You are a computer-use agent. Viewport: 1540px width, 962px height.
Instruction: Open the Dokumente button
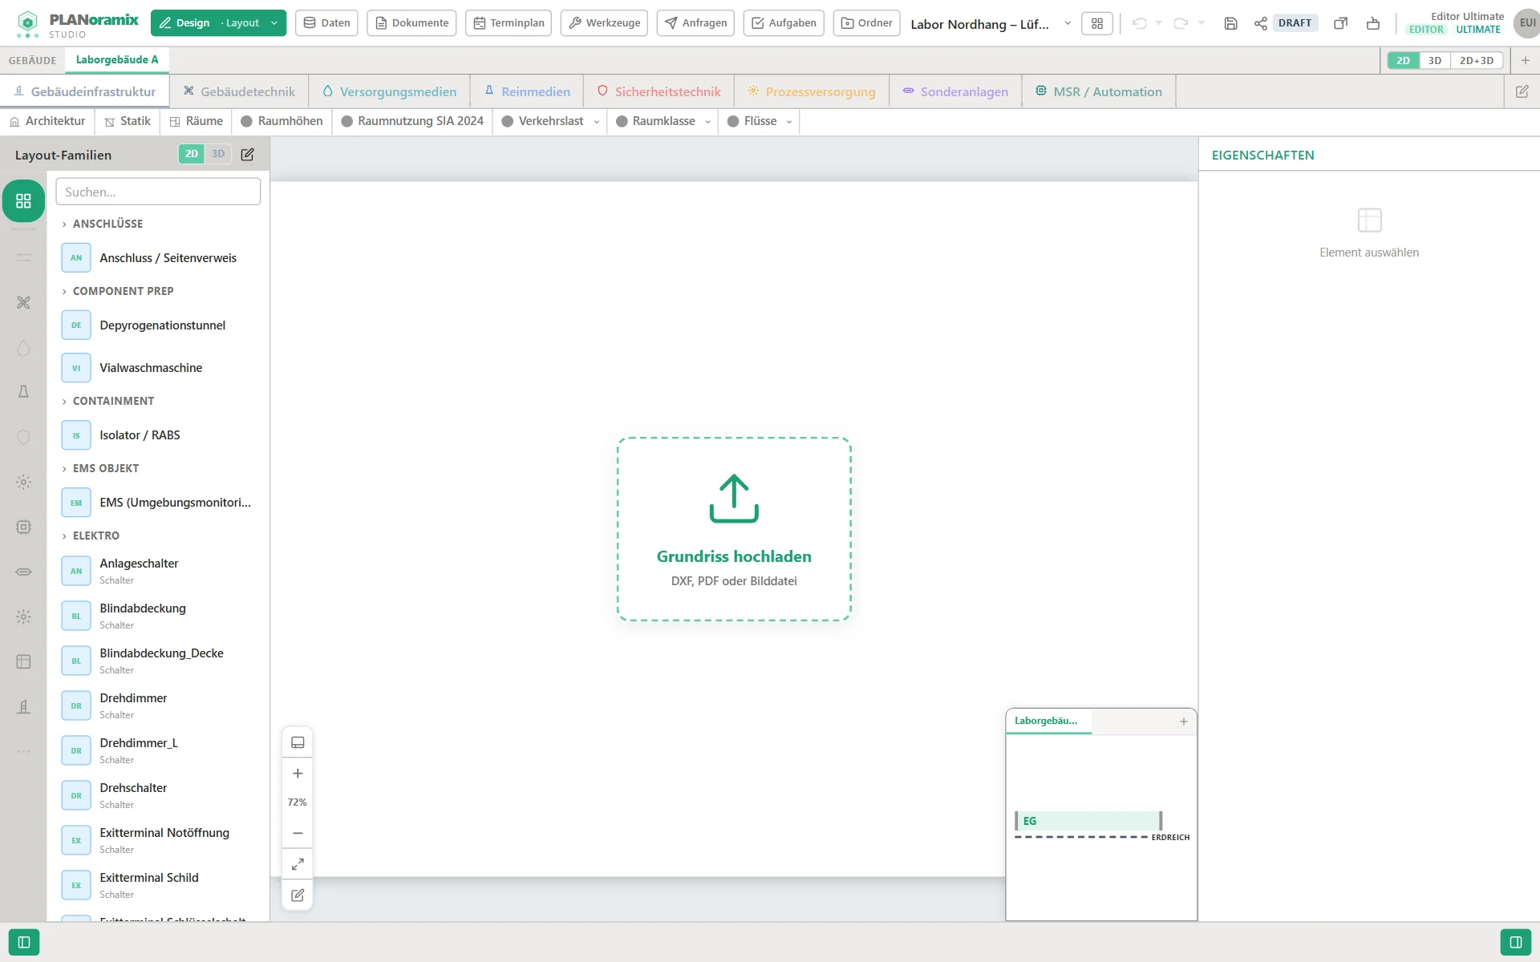click(x=412, y=23)
